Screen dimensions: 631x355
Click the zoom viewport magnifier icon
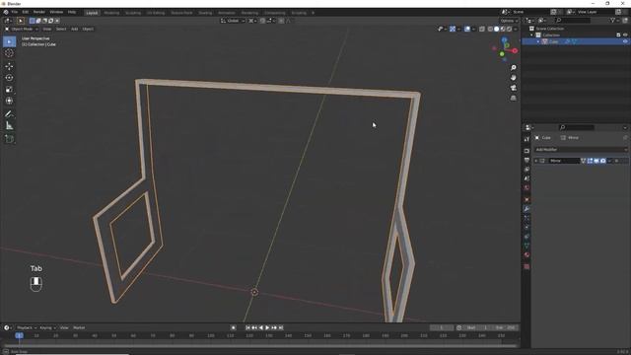click(513, 68)
